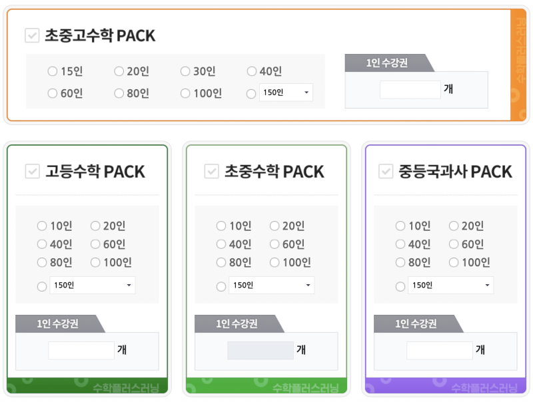Select 80인 radio in 중등국과사 PACK
The width and height of the screenshot is (533, 402).
(x=400, y=262)
